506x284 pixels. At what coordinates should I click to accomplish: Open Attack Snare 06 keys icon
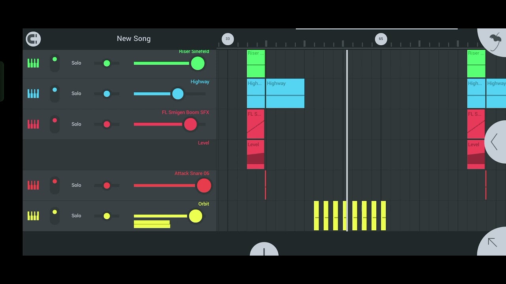[33, 185]
